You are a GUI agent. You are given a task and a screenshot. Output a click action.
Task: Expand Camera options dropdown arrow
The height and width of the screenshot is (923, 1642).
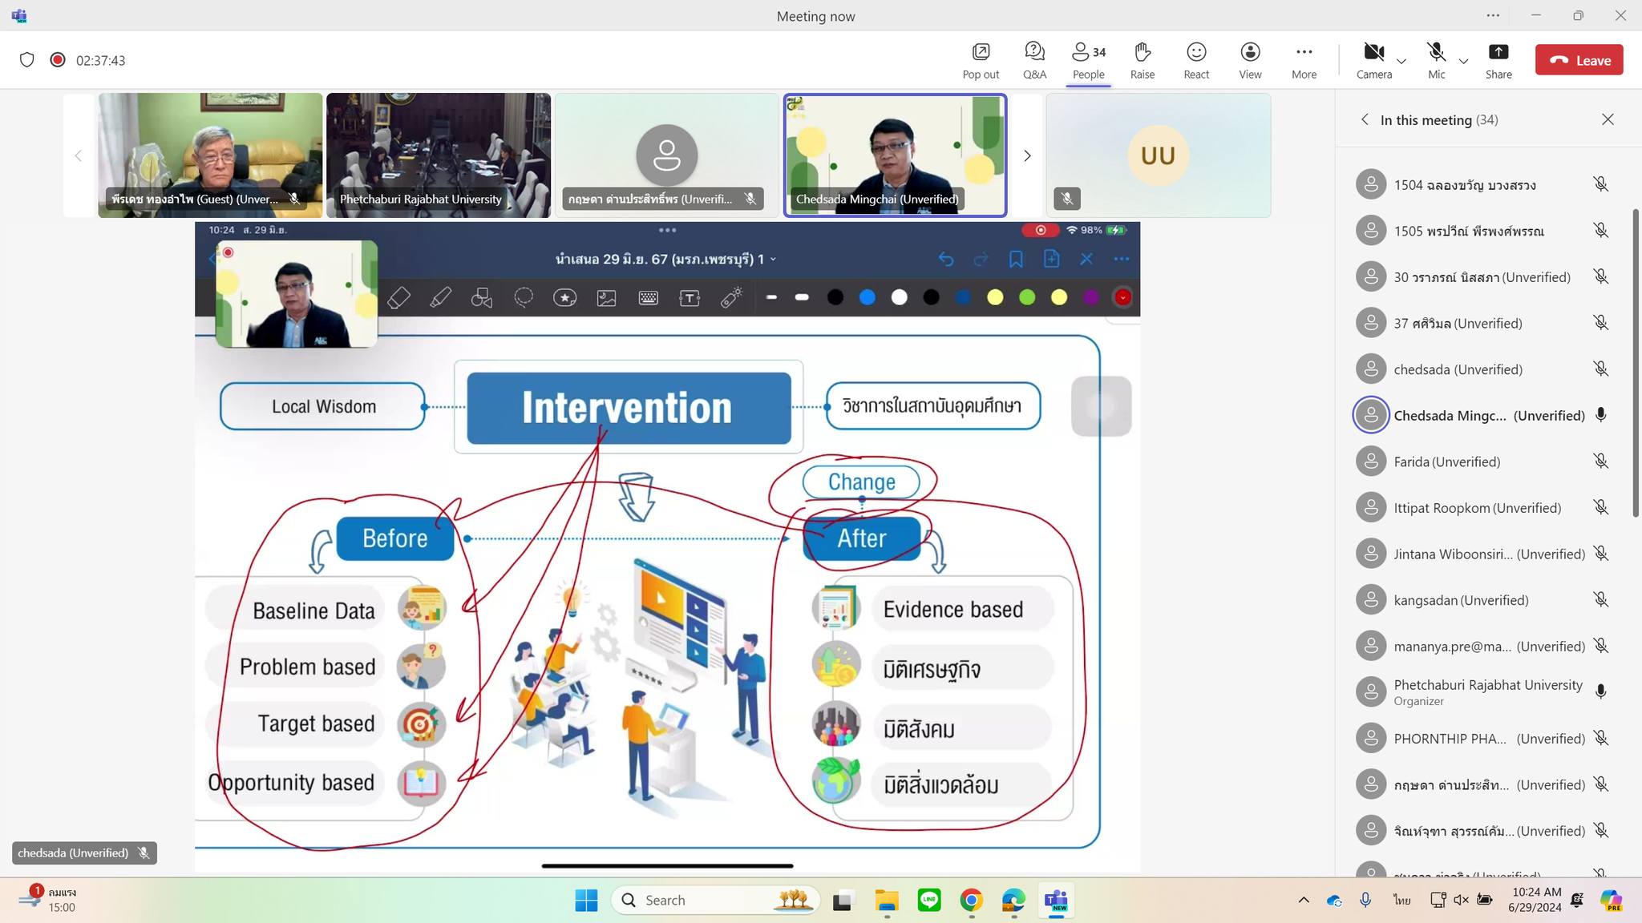1401,61
